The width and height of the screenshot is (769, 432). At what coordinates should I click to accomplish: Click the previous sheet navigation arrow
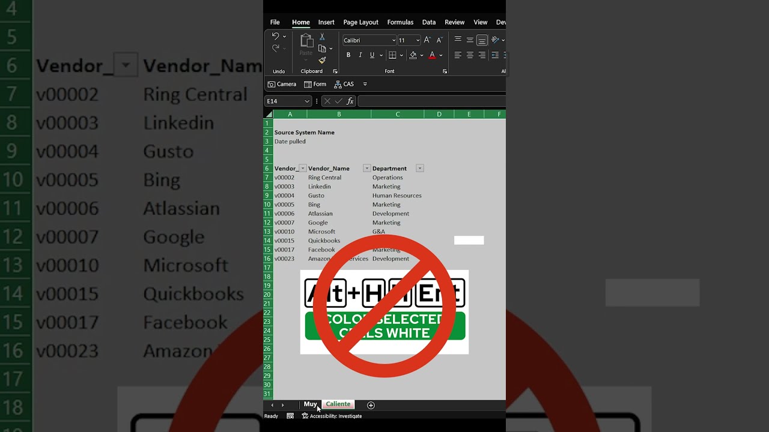tap(272, 405)
